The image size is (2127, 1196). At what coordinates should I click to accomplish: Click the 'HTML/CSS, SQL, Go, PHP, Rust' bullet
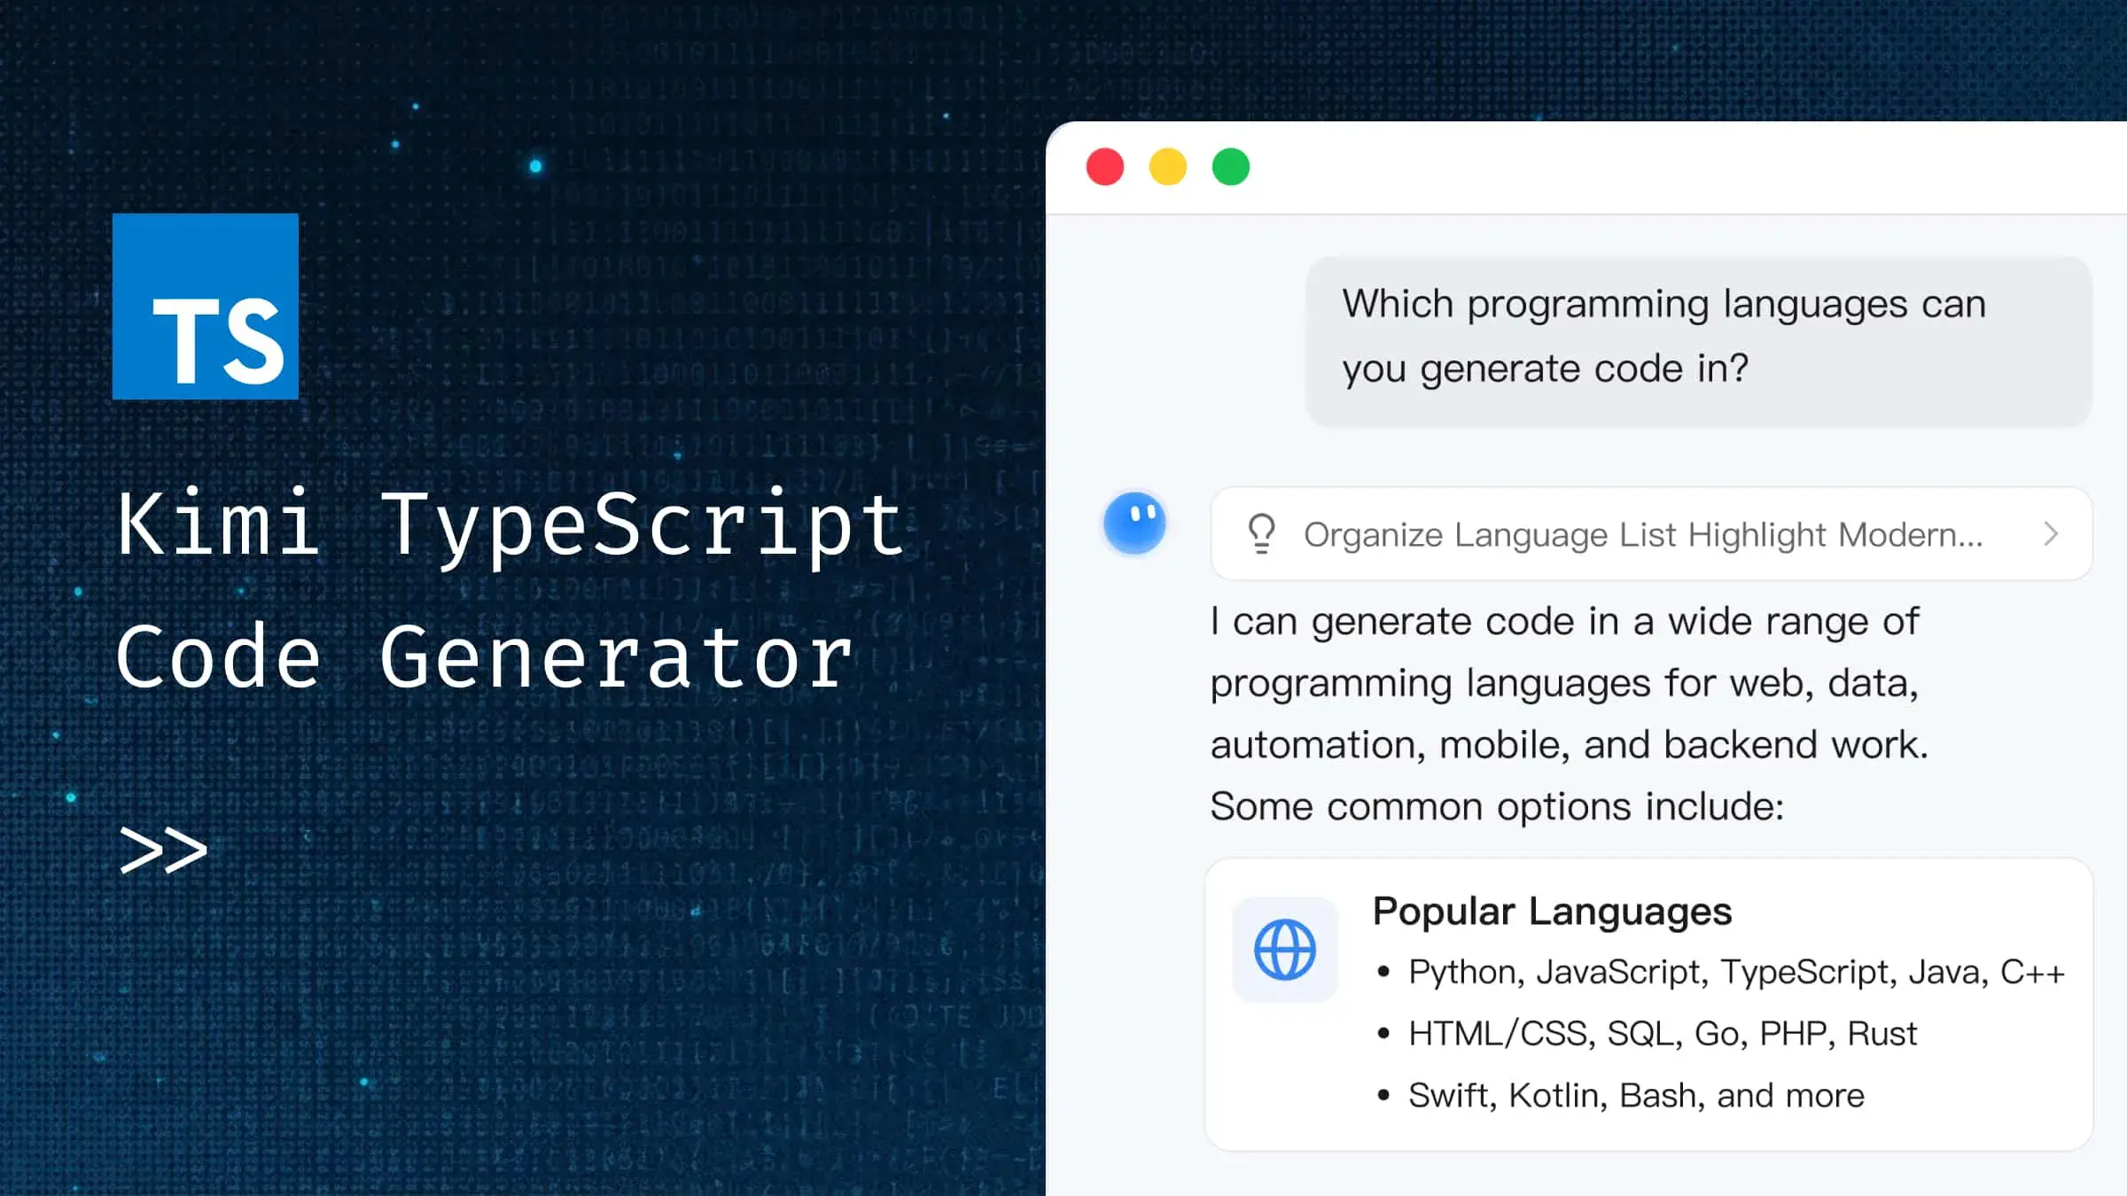point(1663,1034)
